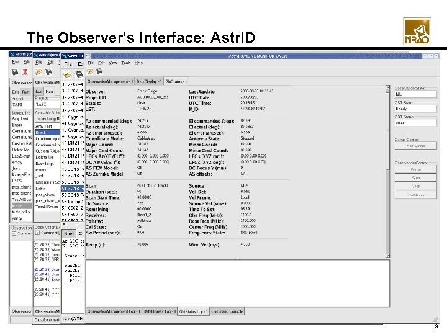Click Project field TAPI in second window
This screenshot has height=335, width=447.
pos(47,105)
